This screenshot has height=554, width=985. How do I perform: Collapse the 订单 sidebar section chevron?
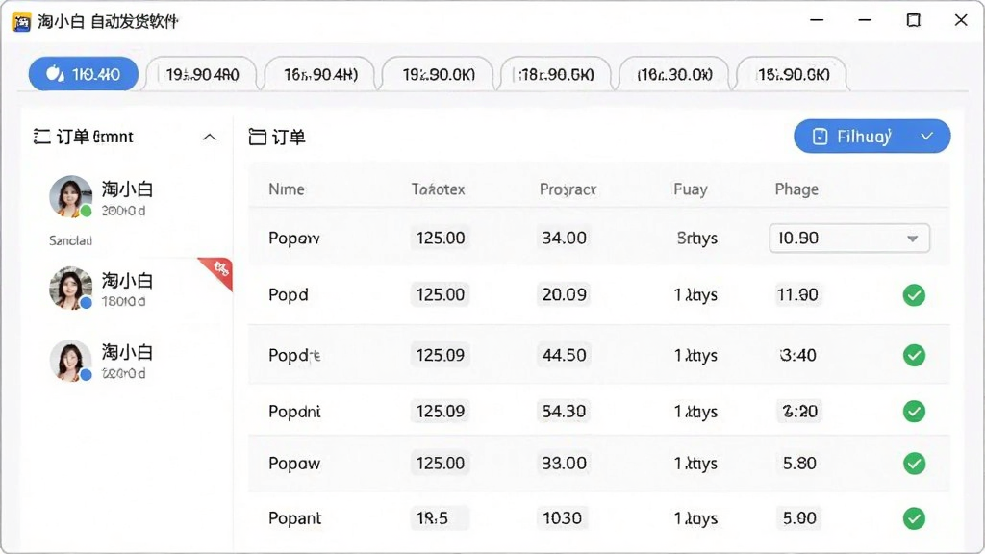click(x=209, y=137)
